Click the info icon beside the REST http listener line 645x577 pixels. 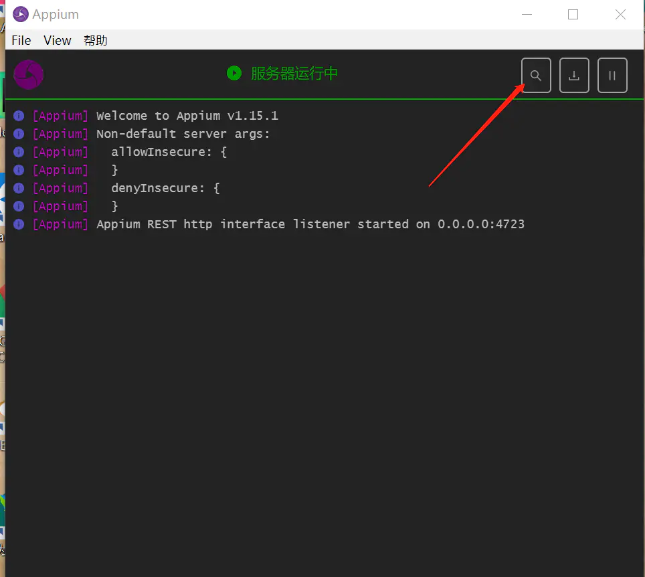click(19, 224)
